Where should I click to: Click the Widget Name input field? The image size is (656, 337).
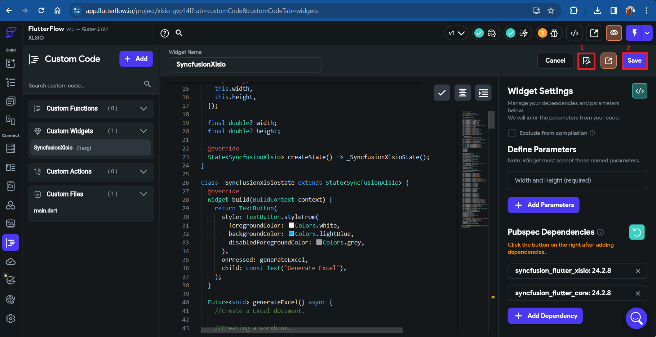coord(245,65)
